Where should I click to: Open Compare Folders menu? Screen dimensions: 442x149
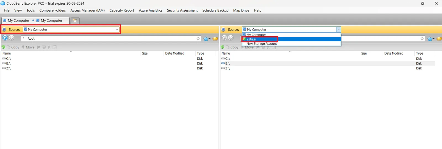[x=52, y=10]
